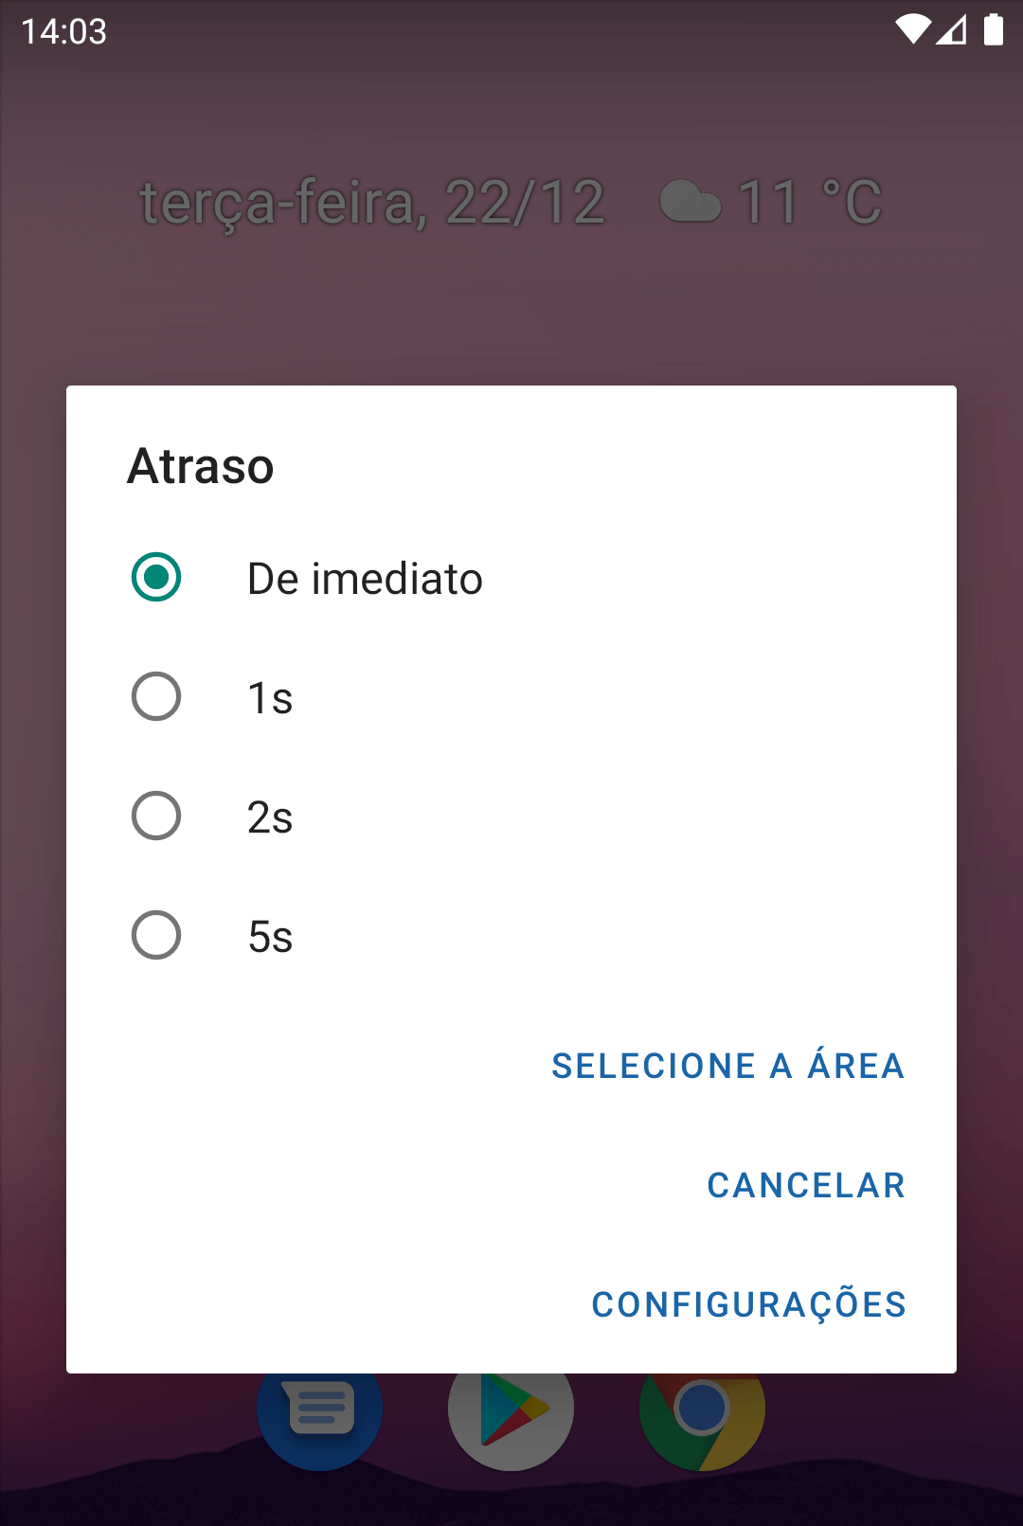Image resolution: width=1023 pixels, height=1526 pixels.
Task: Click the "De imediato" label text
Action: point(365,579)
